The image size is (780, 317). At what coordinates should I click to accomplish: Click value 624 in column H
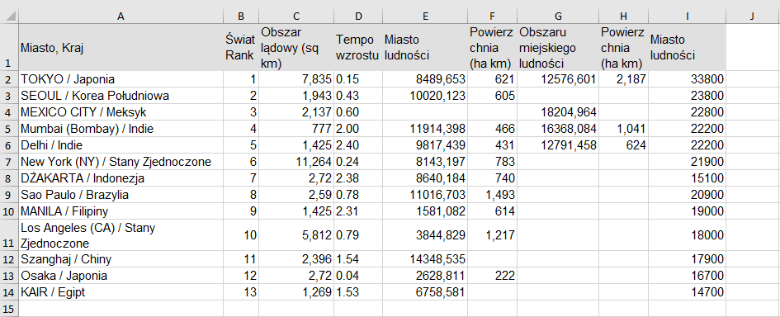(x=623, y=145)
